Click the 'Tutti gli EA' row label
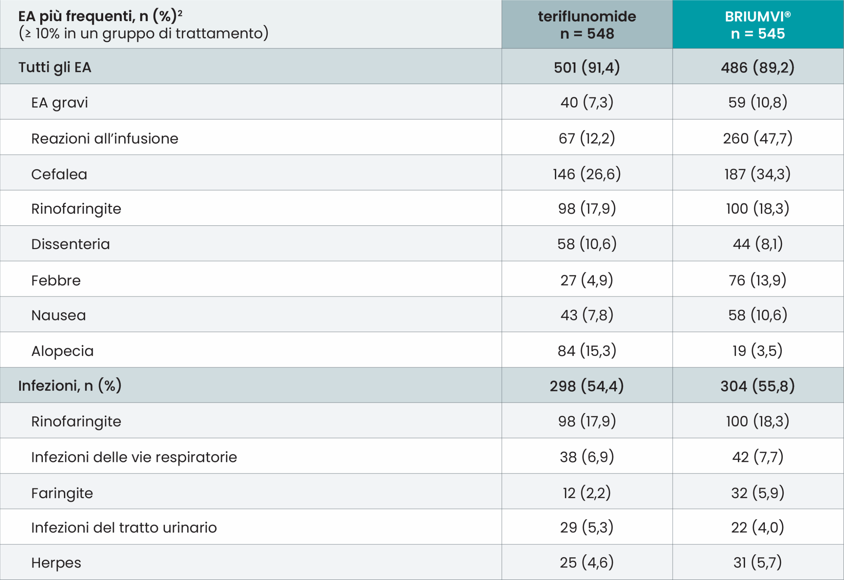 [x=55, y=67]
